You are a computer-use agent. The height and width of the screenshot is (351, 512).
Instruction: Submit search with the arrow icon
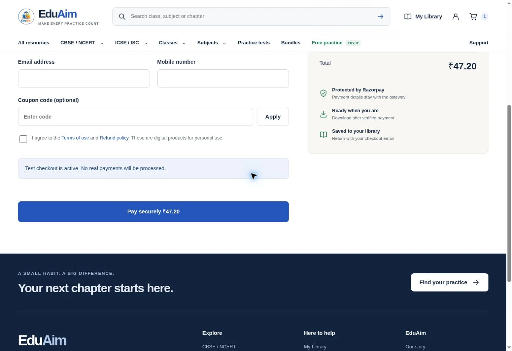click(381, 17)
